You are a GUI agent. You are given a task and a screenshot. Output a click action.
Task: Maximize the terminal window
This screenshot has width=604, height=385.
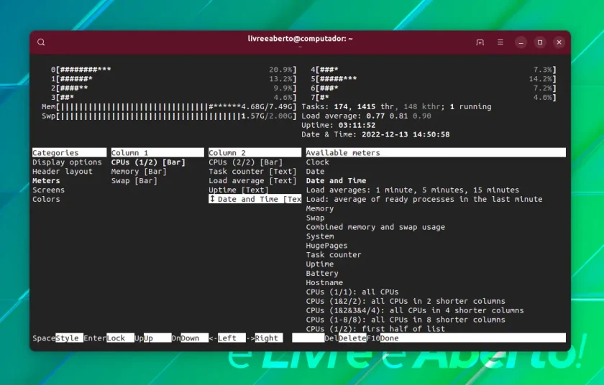[540, 42]
